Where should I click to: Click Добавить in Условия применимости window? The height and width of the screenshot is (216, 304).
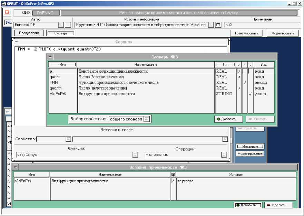248,205
